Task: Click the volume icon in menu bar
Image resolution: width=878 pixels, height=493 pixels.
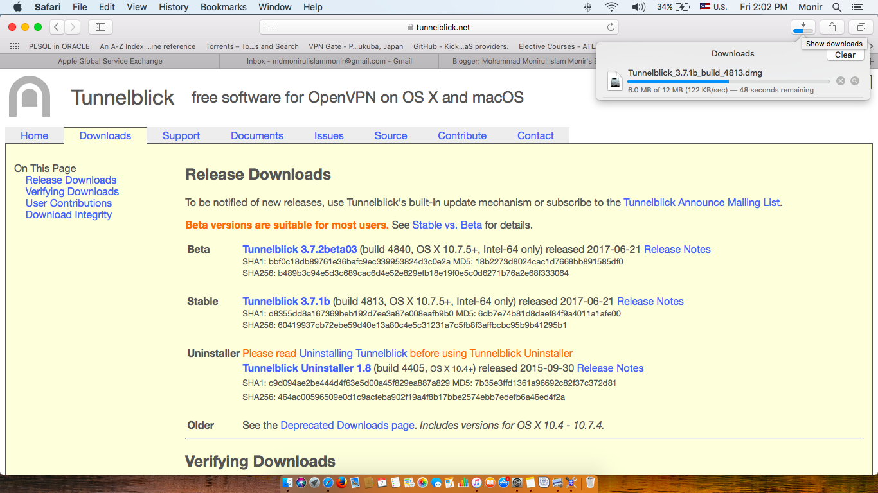Action: click(x=638, y=7)
